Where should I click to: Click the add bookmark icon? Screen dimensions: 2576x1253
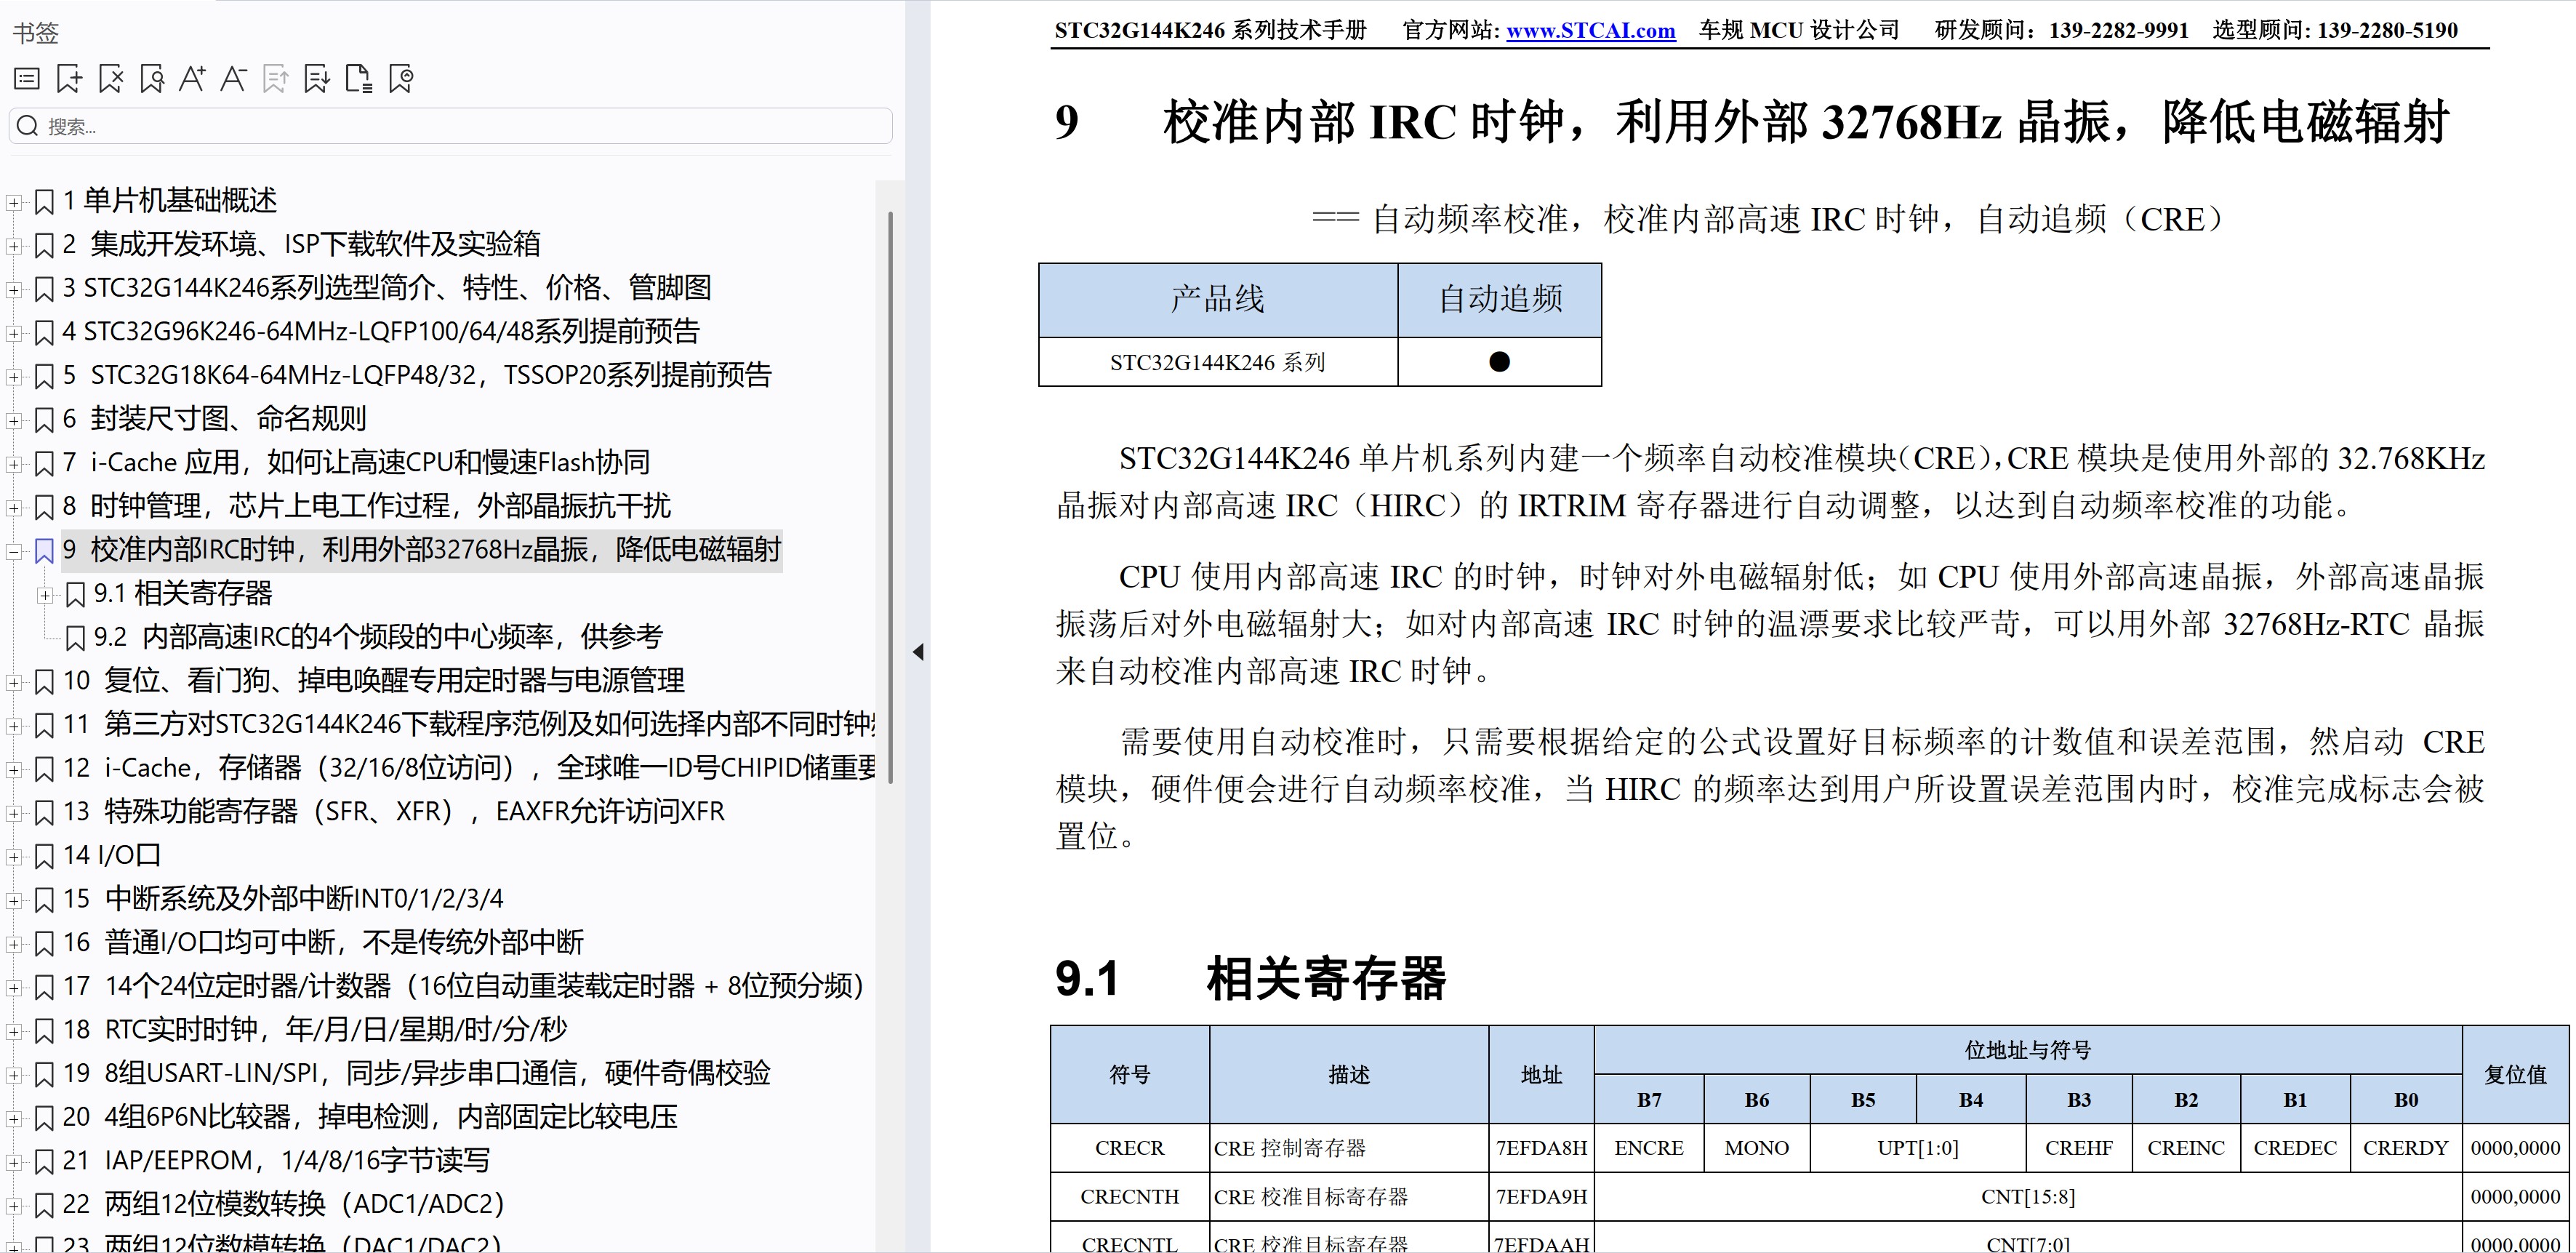pos(69,78)
